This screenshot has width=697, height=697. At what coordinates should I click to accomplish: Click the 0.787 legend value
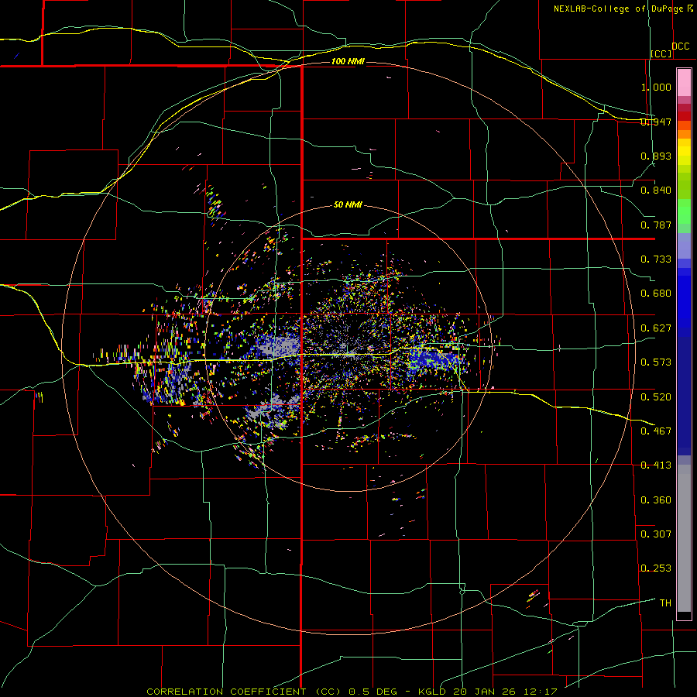pos(656,225)
